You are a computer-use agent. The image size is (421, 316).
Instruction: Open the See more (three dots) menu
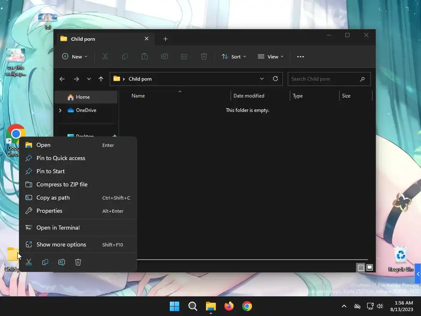(x=301, y=57)
